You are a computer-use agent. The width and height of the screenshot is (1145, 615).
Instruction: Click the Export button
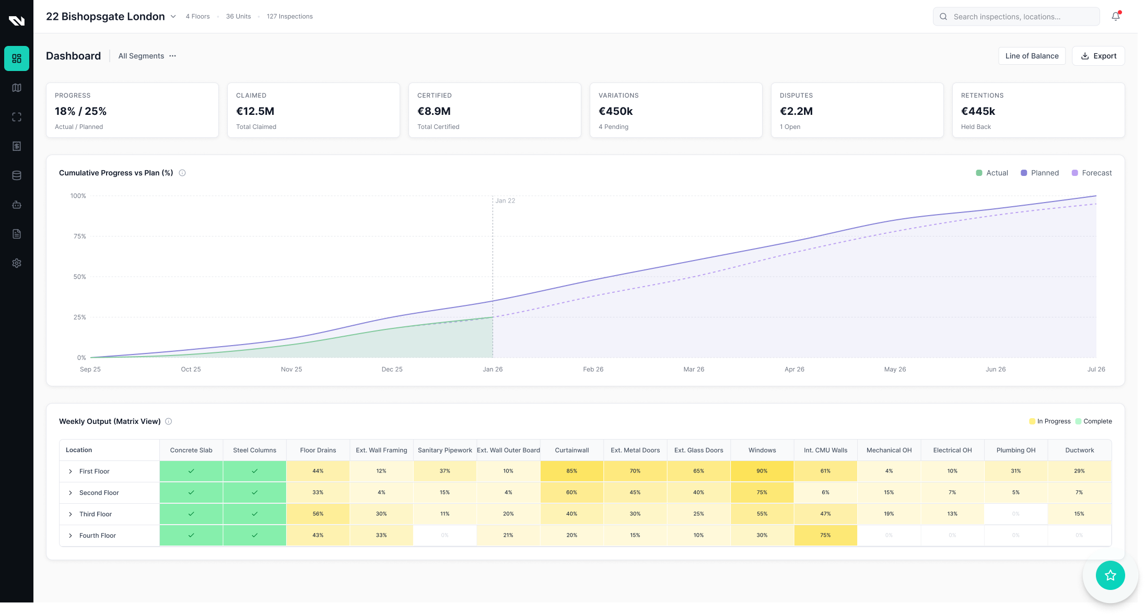[x=1098, y=56]
